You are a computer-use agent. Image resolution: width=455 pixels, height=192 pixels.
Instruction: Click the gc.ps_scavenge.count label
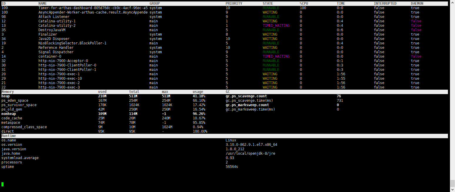click(250, 96)
